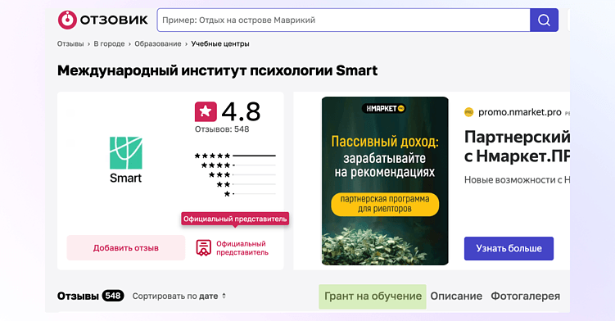Viewport: 615px width, 321px height.
Task: Open the promo.nmarket.pro advertiser link
Action: (x=520, y=112)
